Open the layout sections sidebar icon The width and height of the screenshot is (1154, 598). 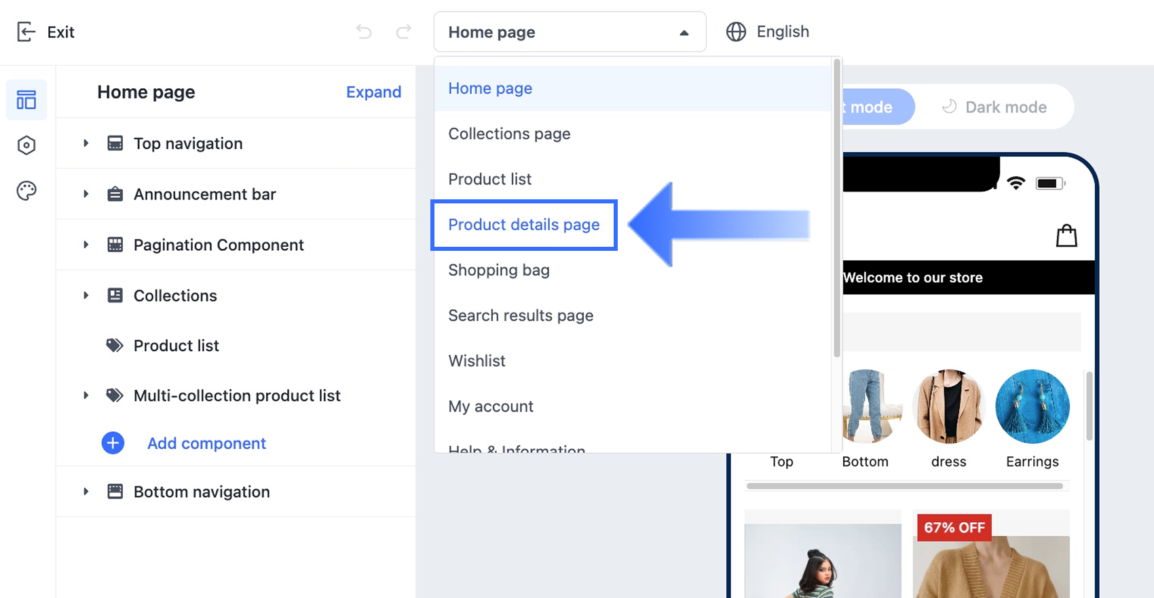pyautogui.click(x=26, y=100)
